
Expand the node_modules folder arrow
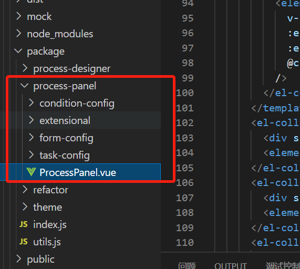coord(18,34)
